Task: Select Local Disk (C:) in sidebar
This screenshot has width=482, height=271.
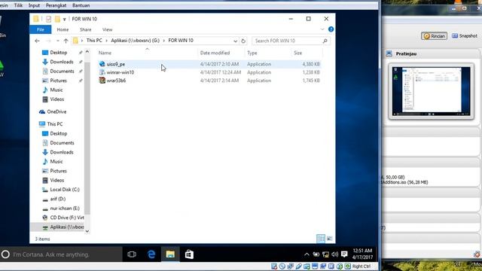Action: (x=65, y=190)
